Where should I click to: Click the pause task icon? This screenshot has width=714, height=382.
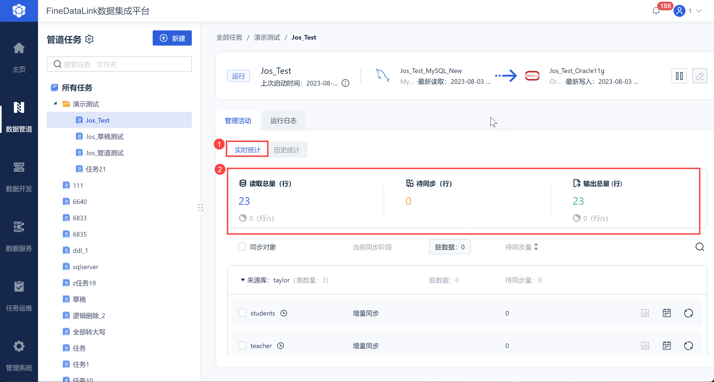click(679, 76)
